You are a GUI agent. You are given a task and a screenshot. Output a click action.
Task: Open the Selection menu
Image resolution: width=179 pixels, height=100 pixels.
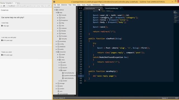coord(64,5)
